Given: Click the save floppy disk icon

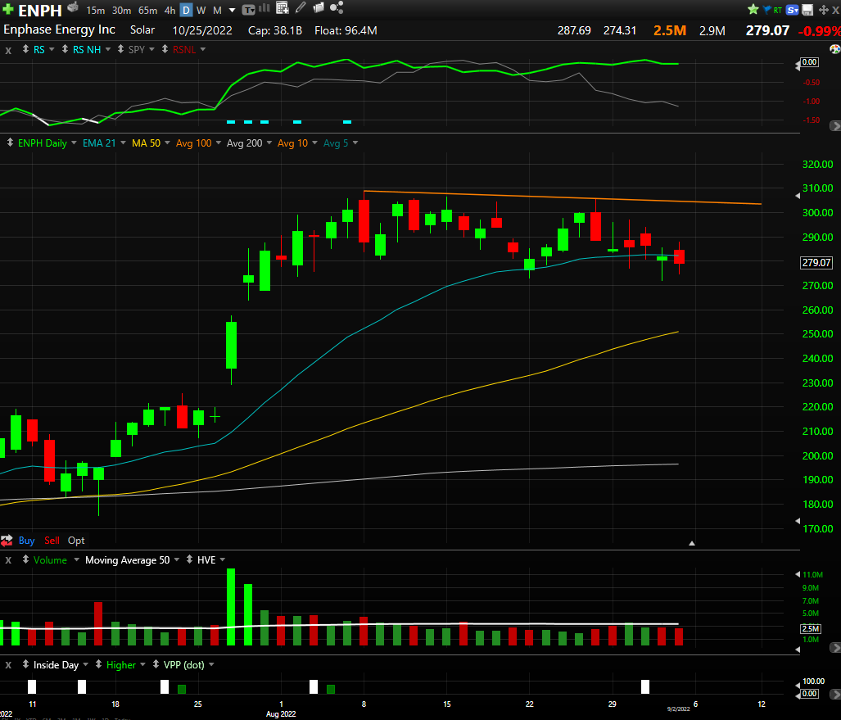Looking at the screenshot, I should click(x=807, y=10).
